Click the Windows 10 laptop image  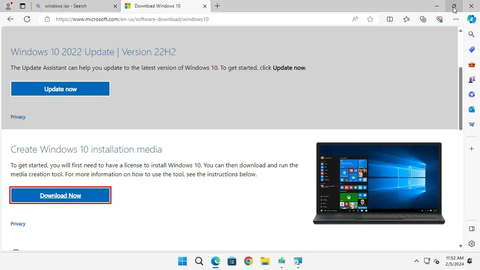(x=379, y=183)
